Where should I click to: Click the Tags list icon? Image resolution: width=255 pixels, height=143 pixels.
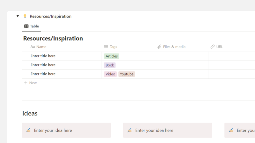(x=106, y=47)
